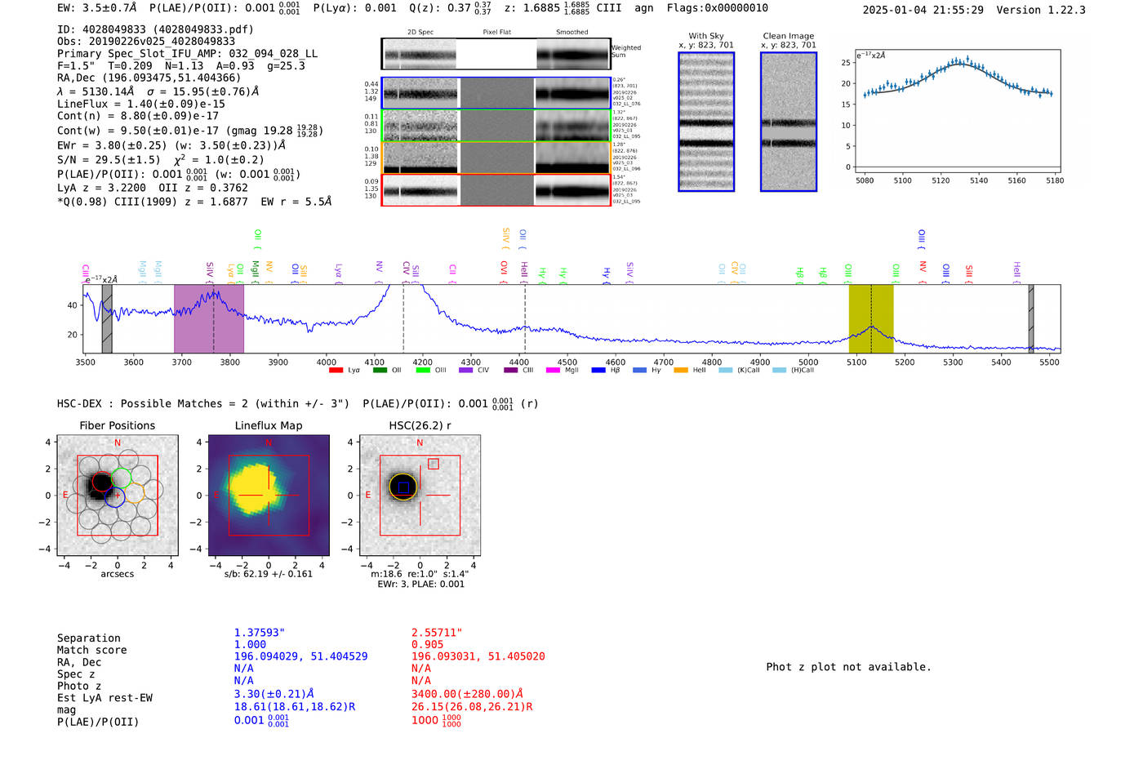Open the HSC(26.2) r image
This screenshot has width=1143, height=778.
tap(420, 496)
